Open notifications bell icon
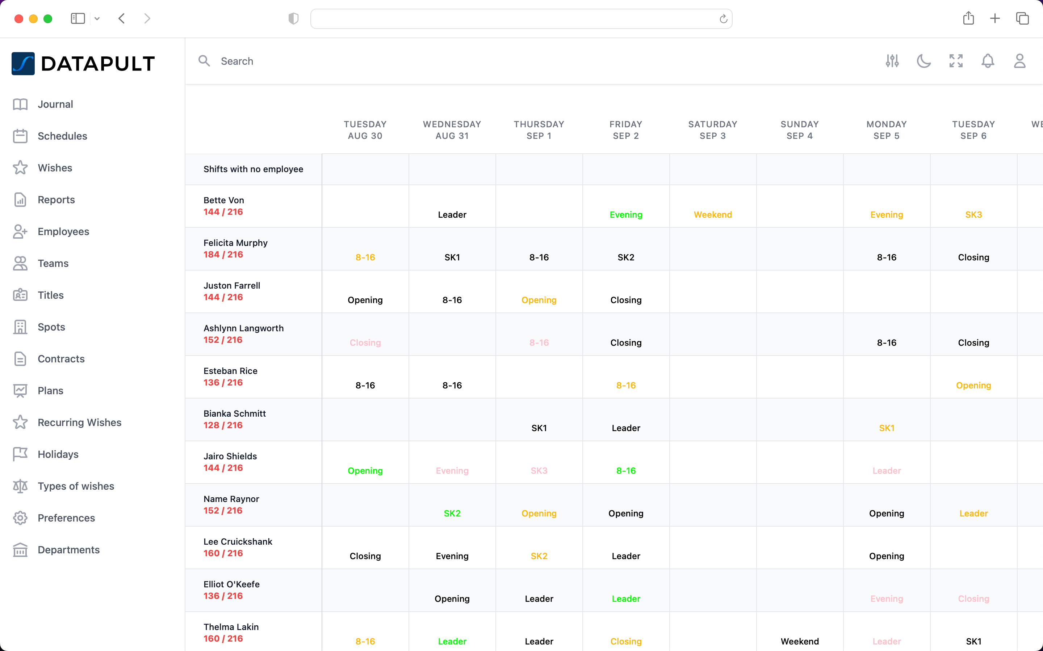1043x651 pixels. [x=987, y=61]
